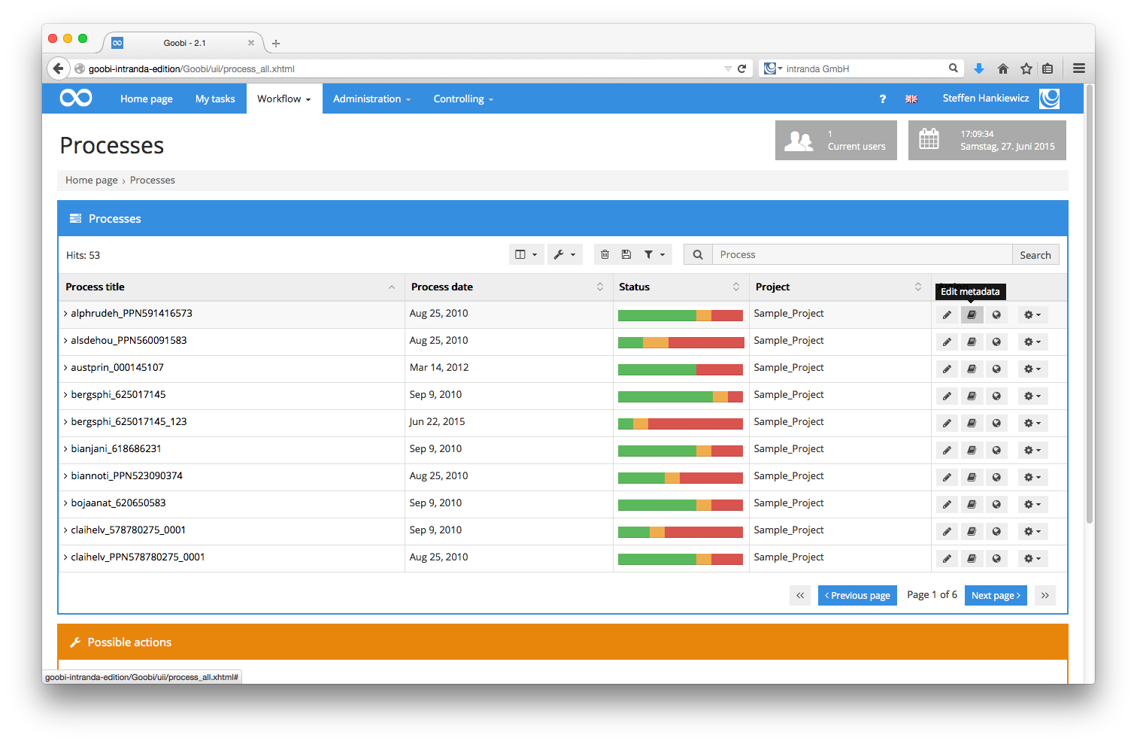Viewport: 1137px width, 744px height.
Task: Click the help question mark icon
Action: (x=882, y=99)
